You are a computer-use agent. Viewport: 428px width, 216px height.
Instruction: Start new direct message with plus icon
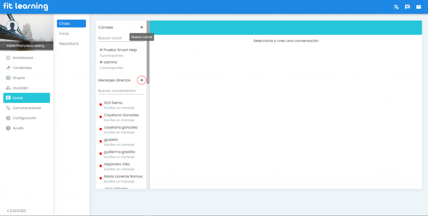[x=142, y=80]
